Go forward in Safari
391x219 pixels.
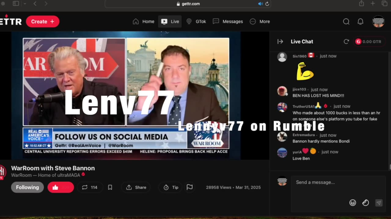point(46,4)
